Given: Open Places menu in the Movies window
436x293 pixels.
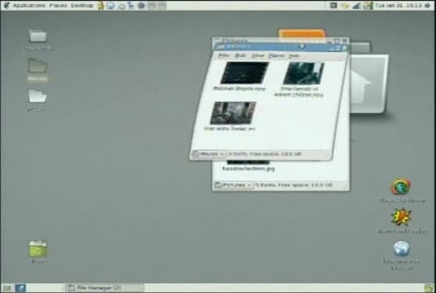Looking at the screenshot, I should point(277,56).
